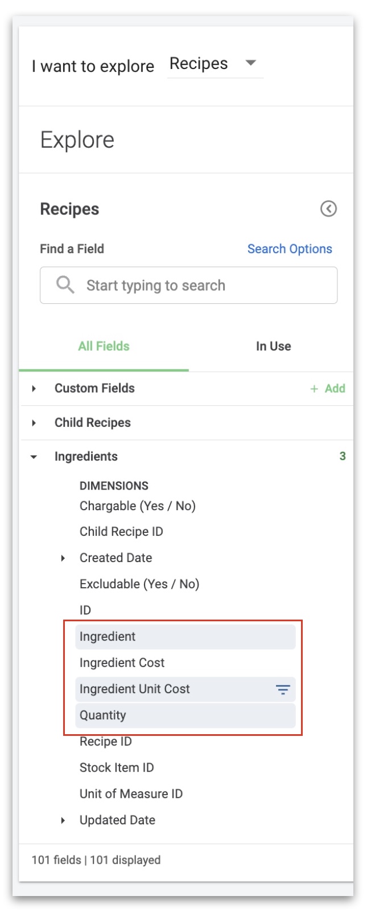Open the Recipes explore dropdown
This screenshot has width=371, height=912.
click(x=215, y=64)
